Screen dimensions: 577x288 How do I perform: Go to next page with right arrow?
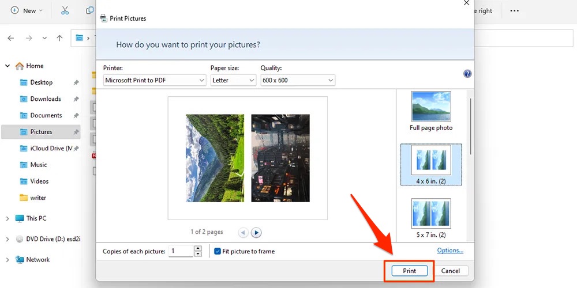click(x=257, y=233)
